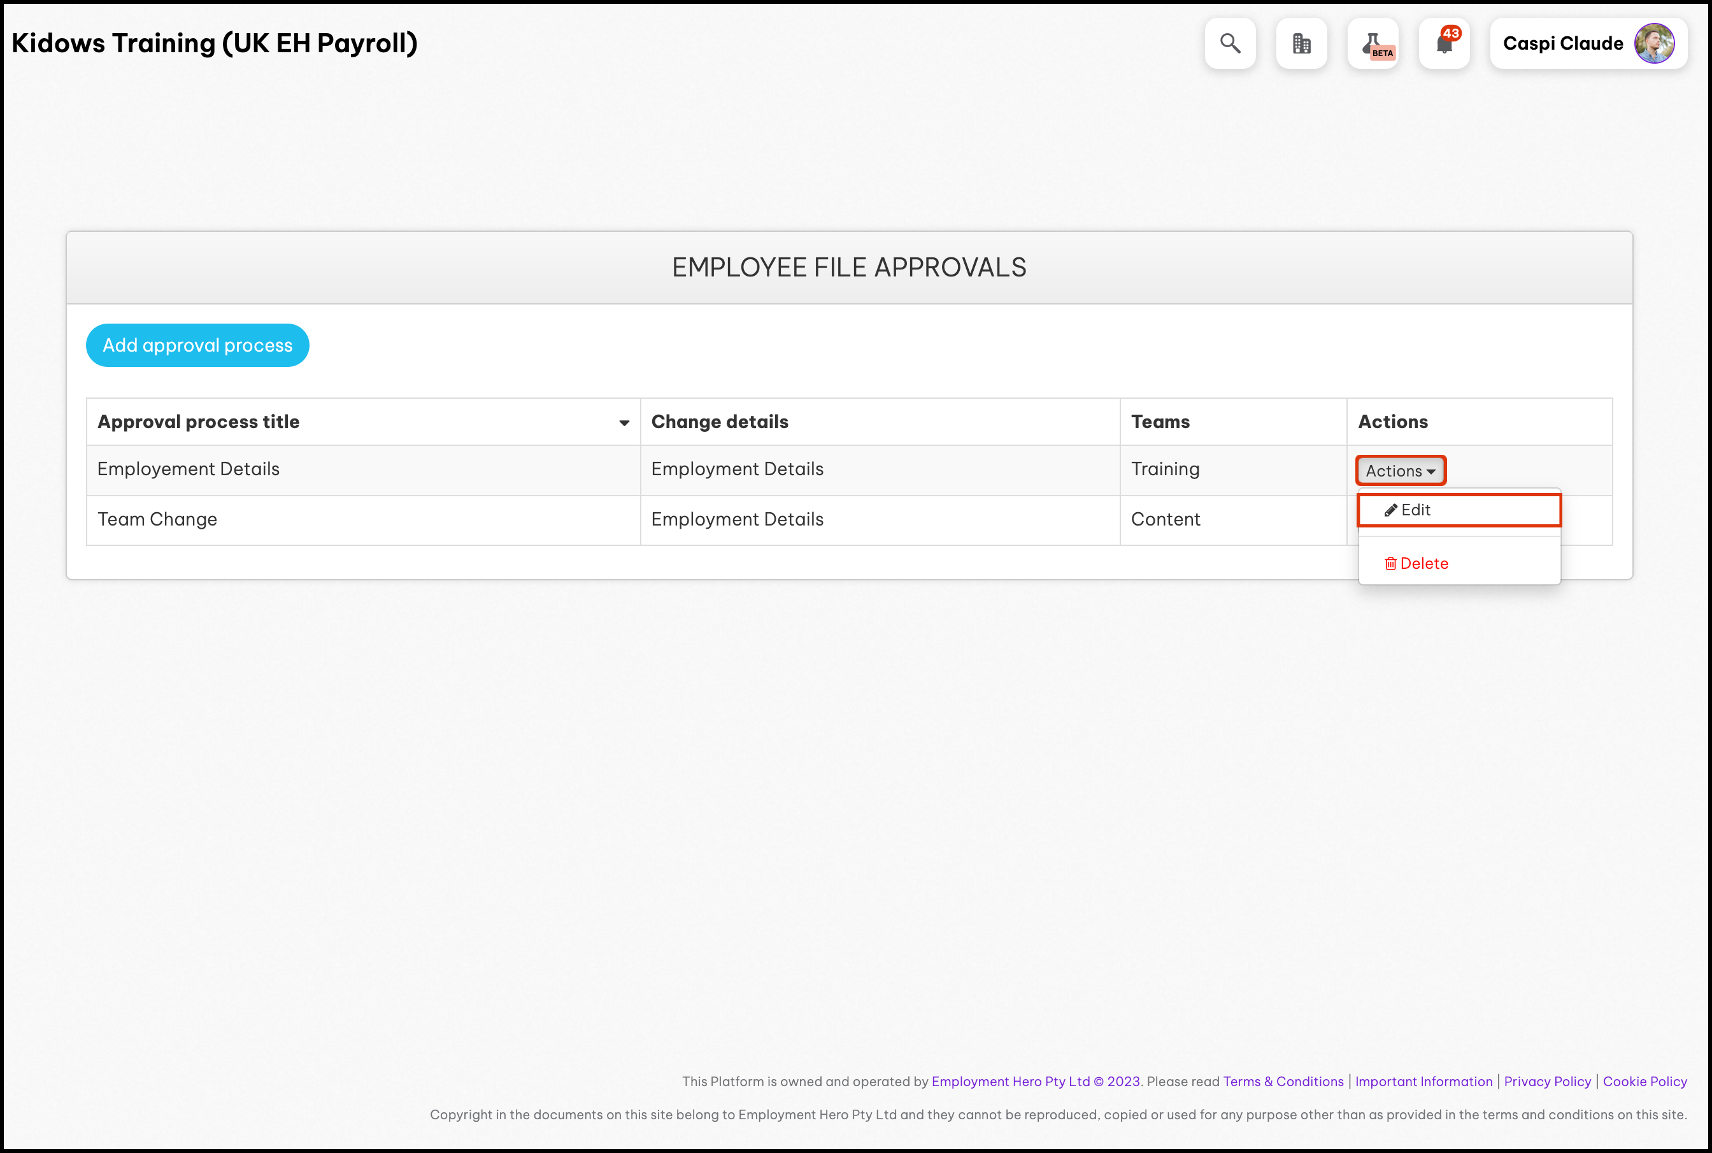
Task: Click the Employement Details row title
Action: 188,469
